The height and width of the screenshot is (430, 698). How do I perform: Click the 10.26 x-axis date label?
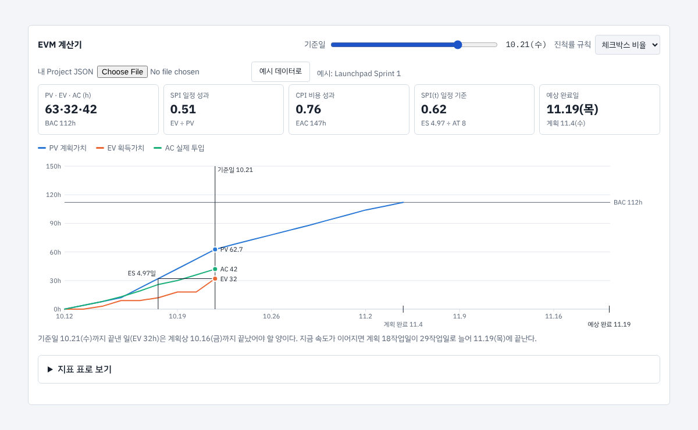pyautogui.click(x=271, y=316)
